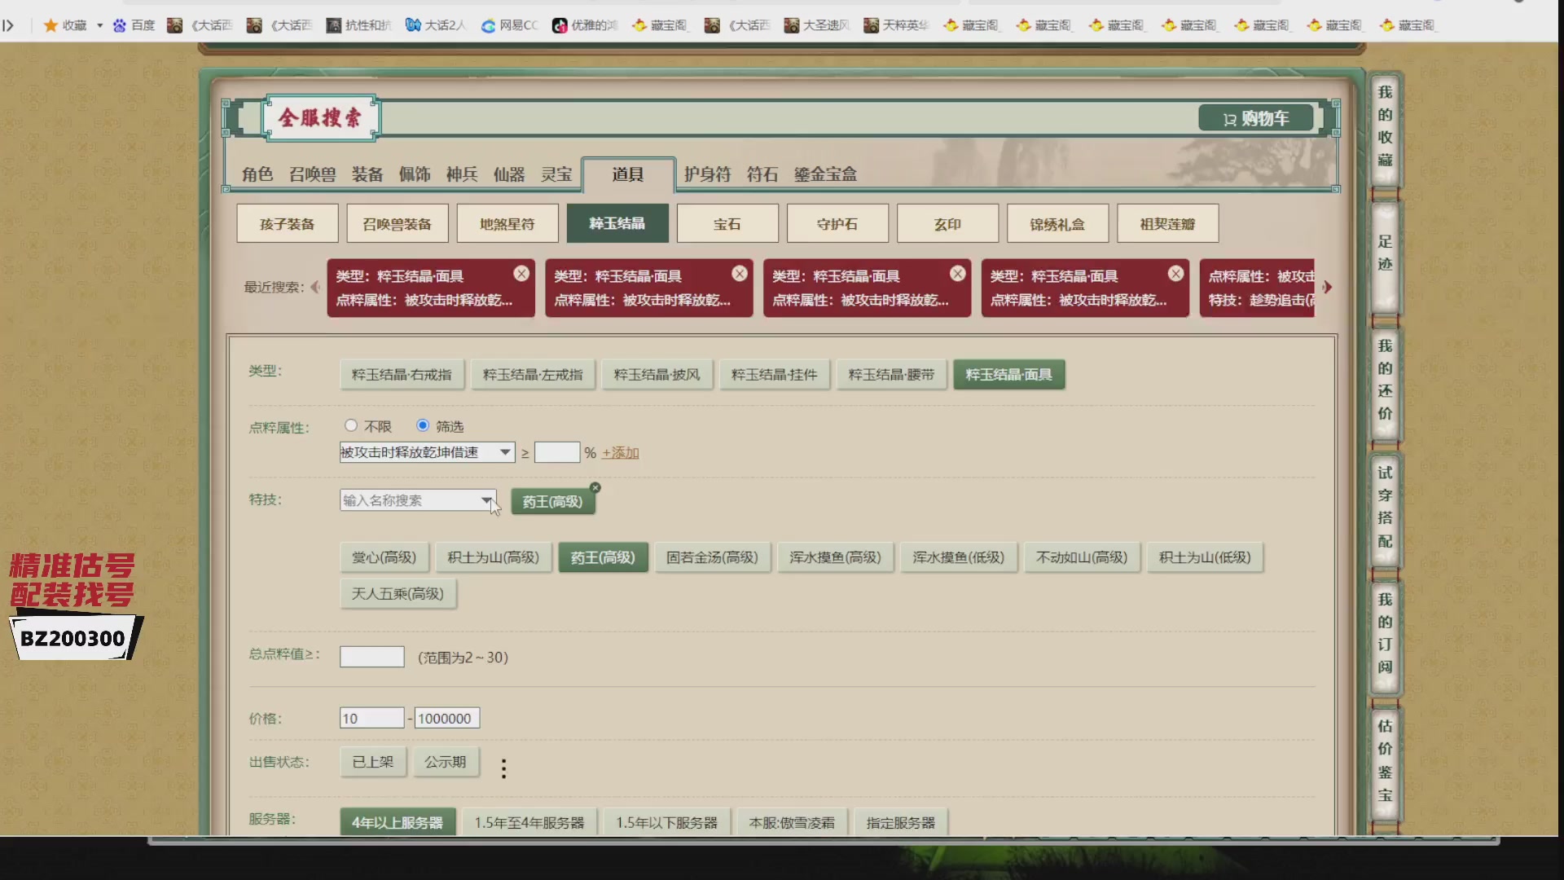1564x880 pixels.
Task: Open 被攻击时释放乾坤借速 attribute dropdown
Action: point(427,452)
